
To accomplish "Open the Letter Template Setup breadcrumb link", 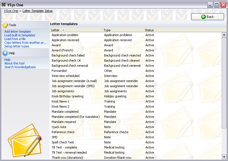I will [38, 11].
